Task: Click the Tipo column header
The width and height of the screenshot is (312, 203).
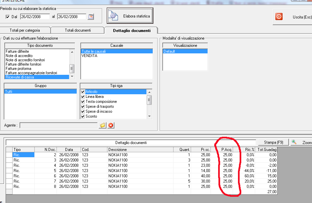Action: click(x=23, y=149)
